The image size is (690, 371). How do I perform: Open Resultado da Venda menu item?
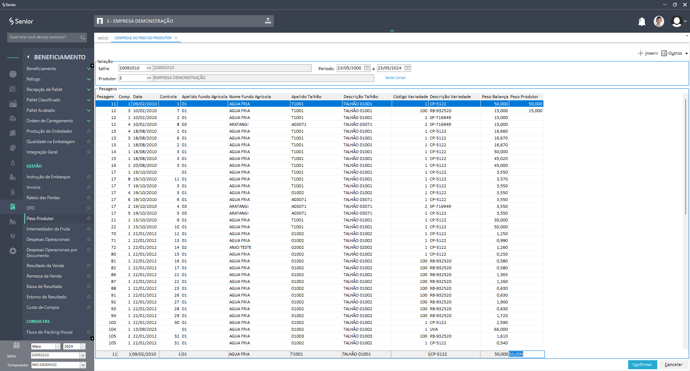pos(45,266)
